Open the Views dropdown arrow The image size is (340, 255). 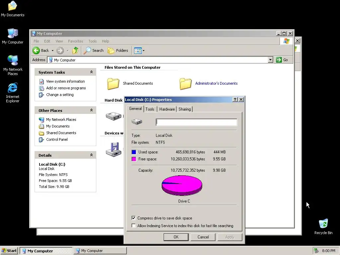143,51
